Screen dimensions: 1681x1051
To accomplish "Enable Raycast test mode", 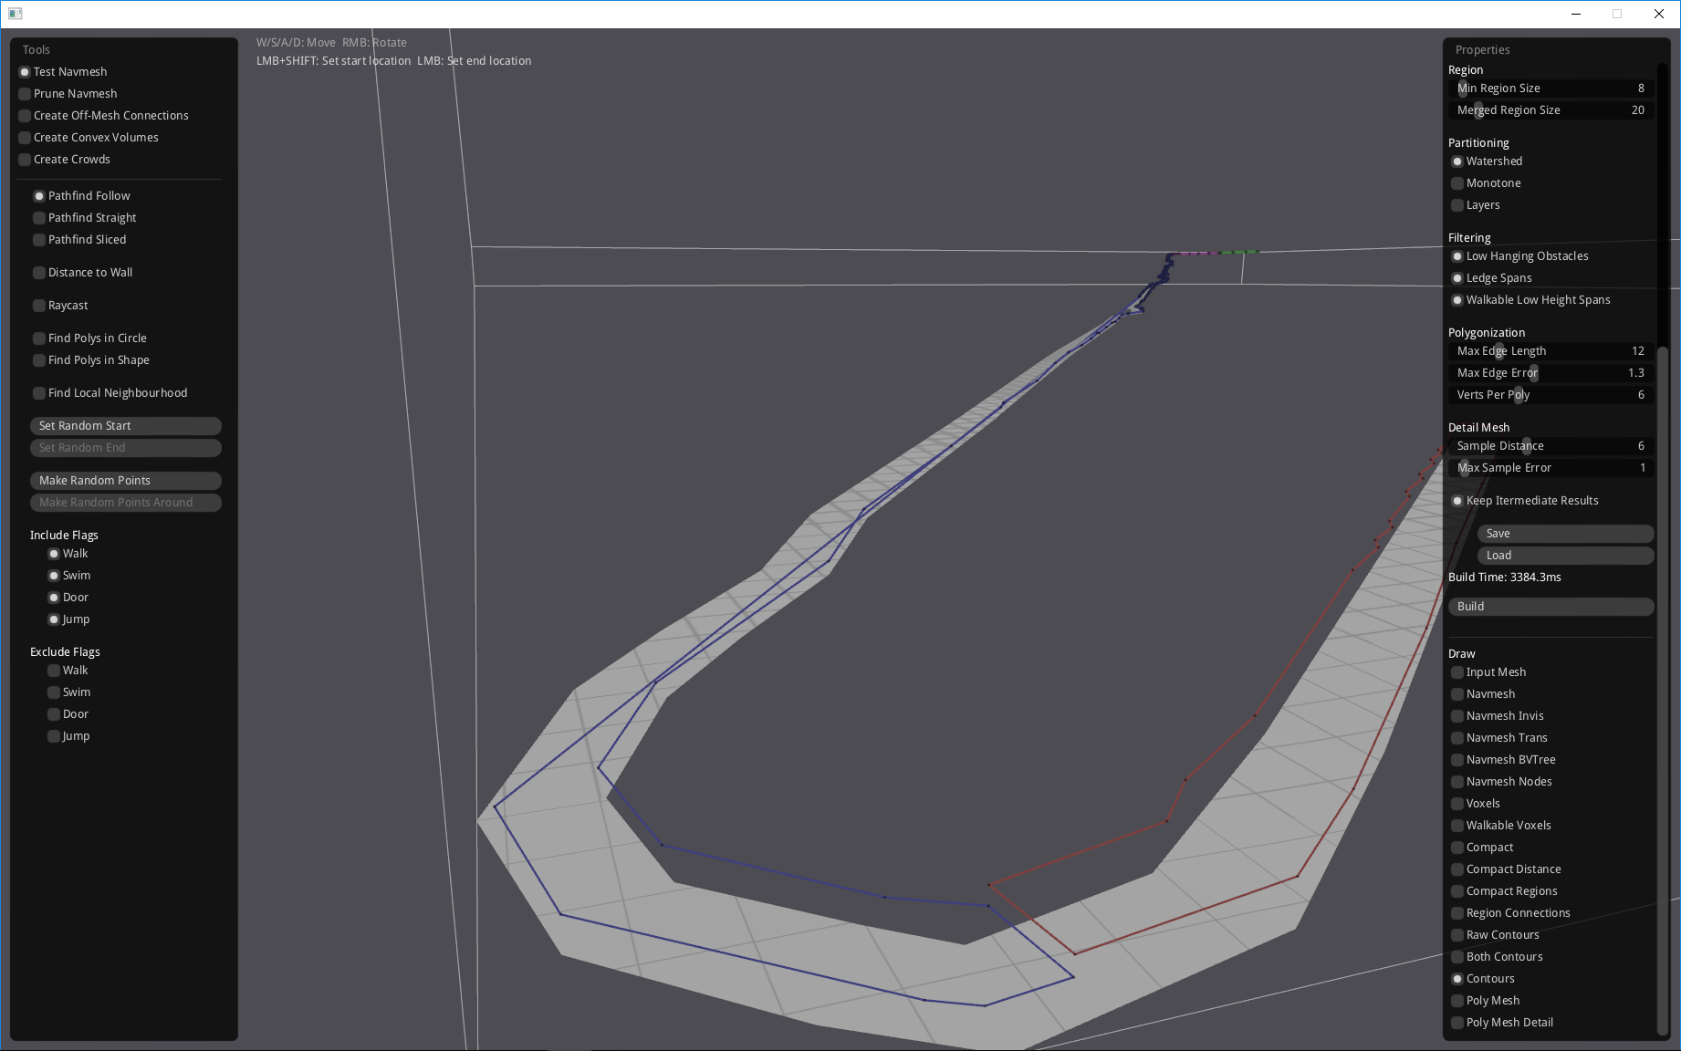I will coord(39,305).
